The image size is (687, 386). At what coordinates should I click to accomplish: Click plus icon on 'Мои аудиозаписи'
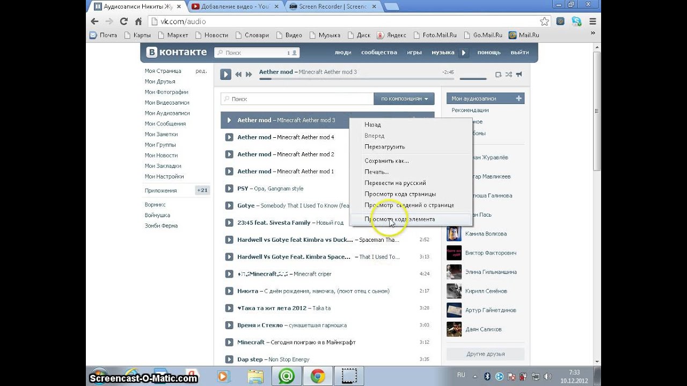518,99
